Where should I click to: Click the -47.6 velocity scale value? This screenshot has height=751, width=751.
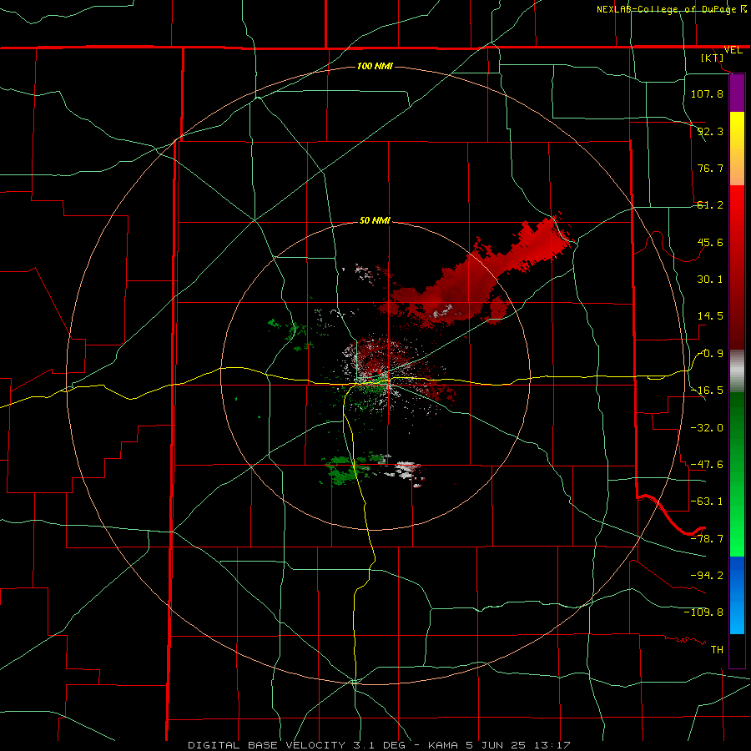click(707, 465)
